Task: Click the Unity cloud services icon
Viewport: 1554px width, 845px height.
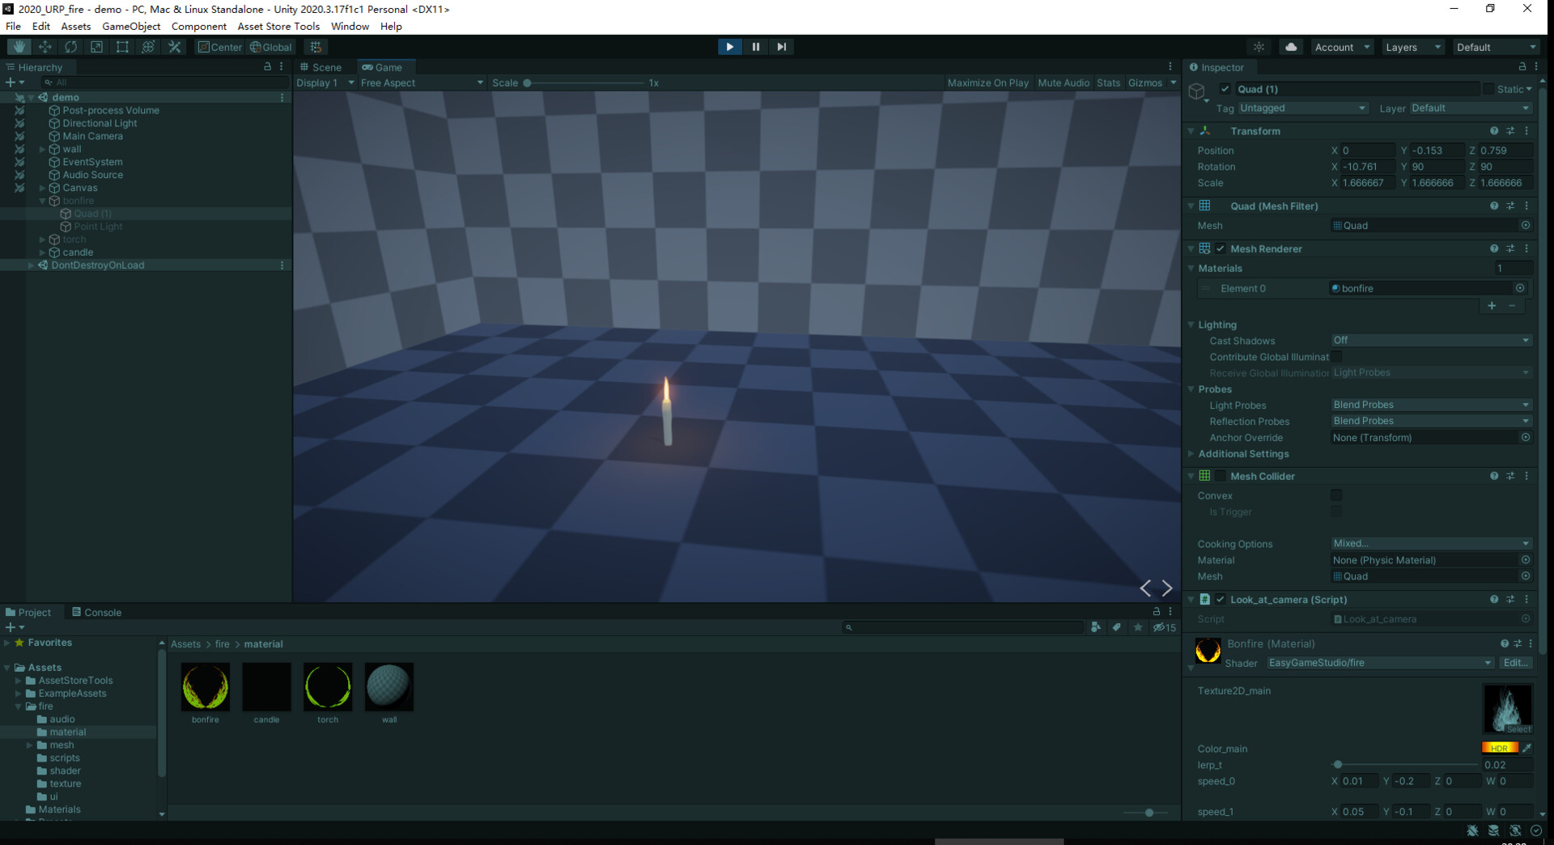Action: (1290, 46)
